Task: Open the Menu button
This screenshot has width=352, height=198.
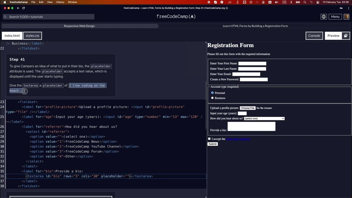Action: pyautogui.click(x=335, y=17)
